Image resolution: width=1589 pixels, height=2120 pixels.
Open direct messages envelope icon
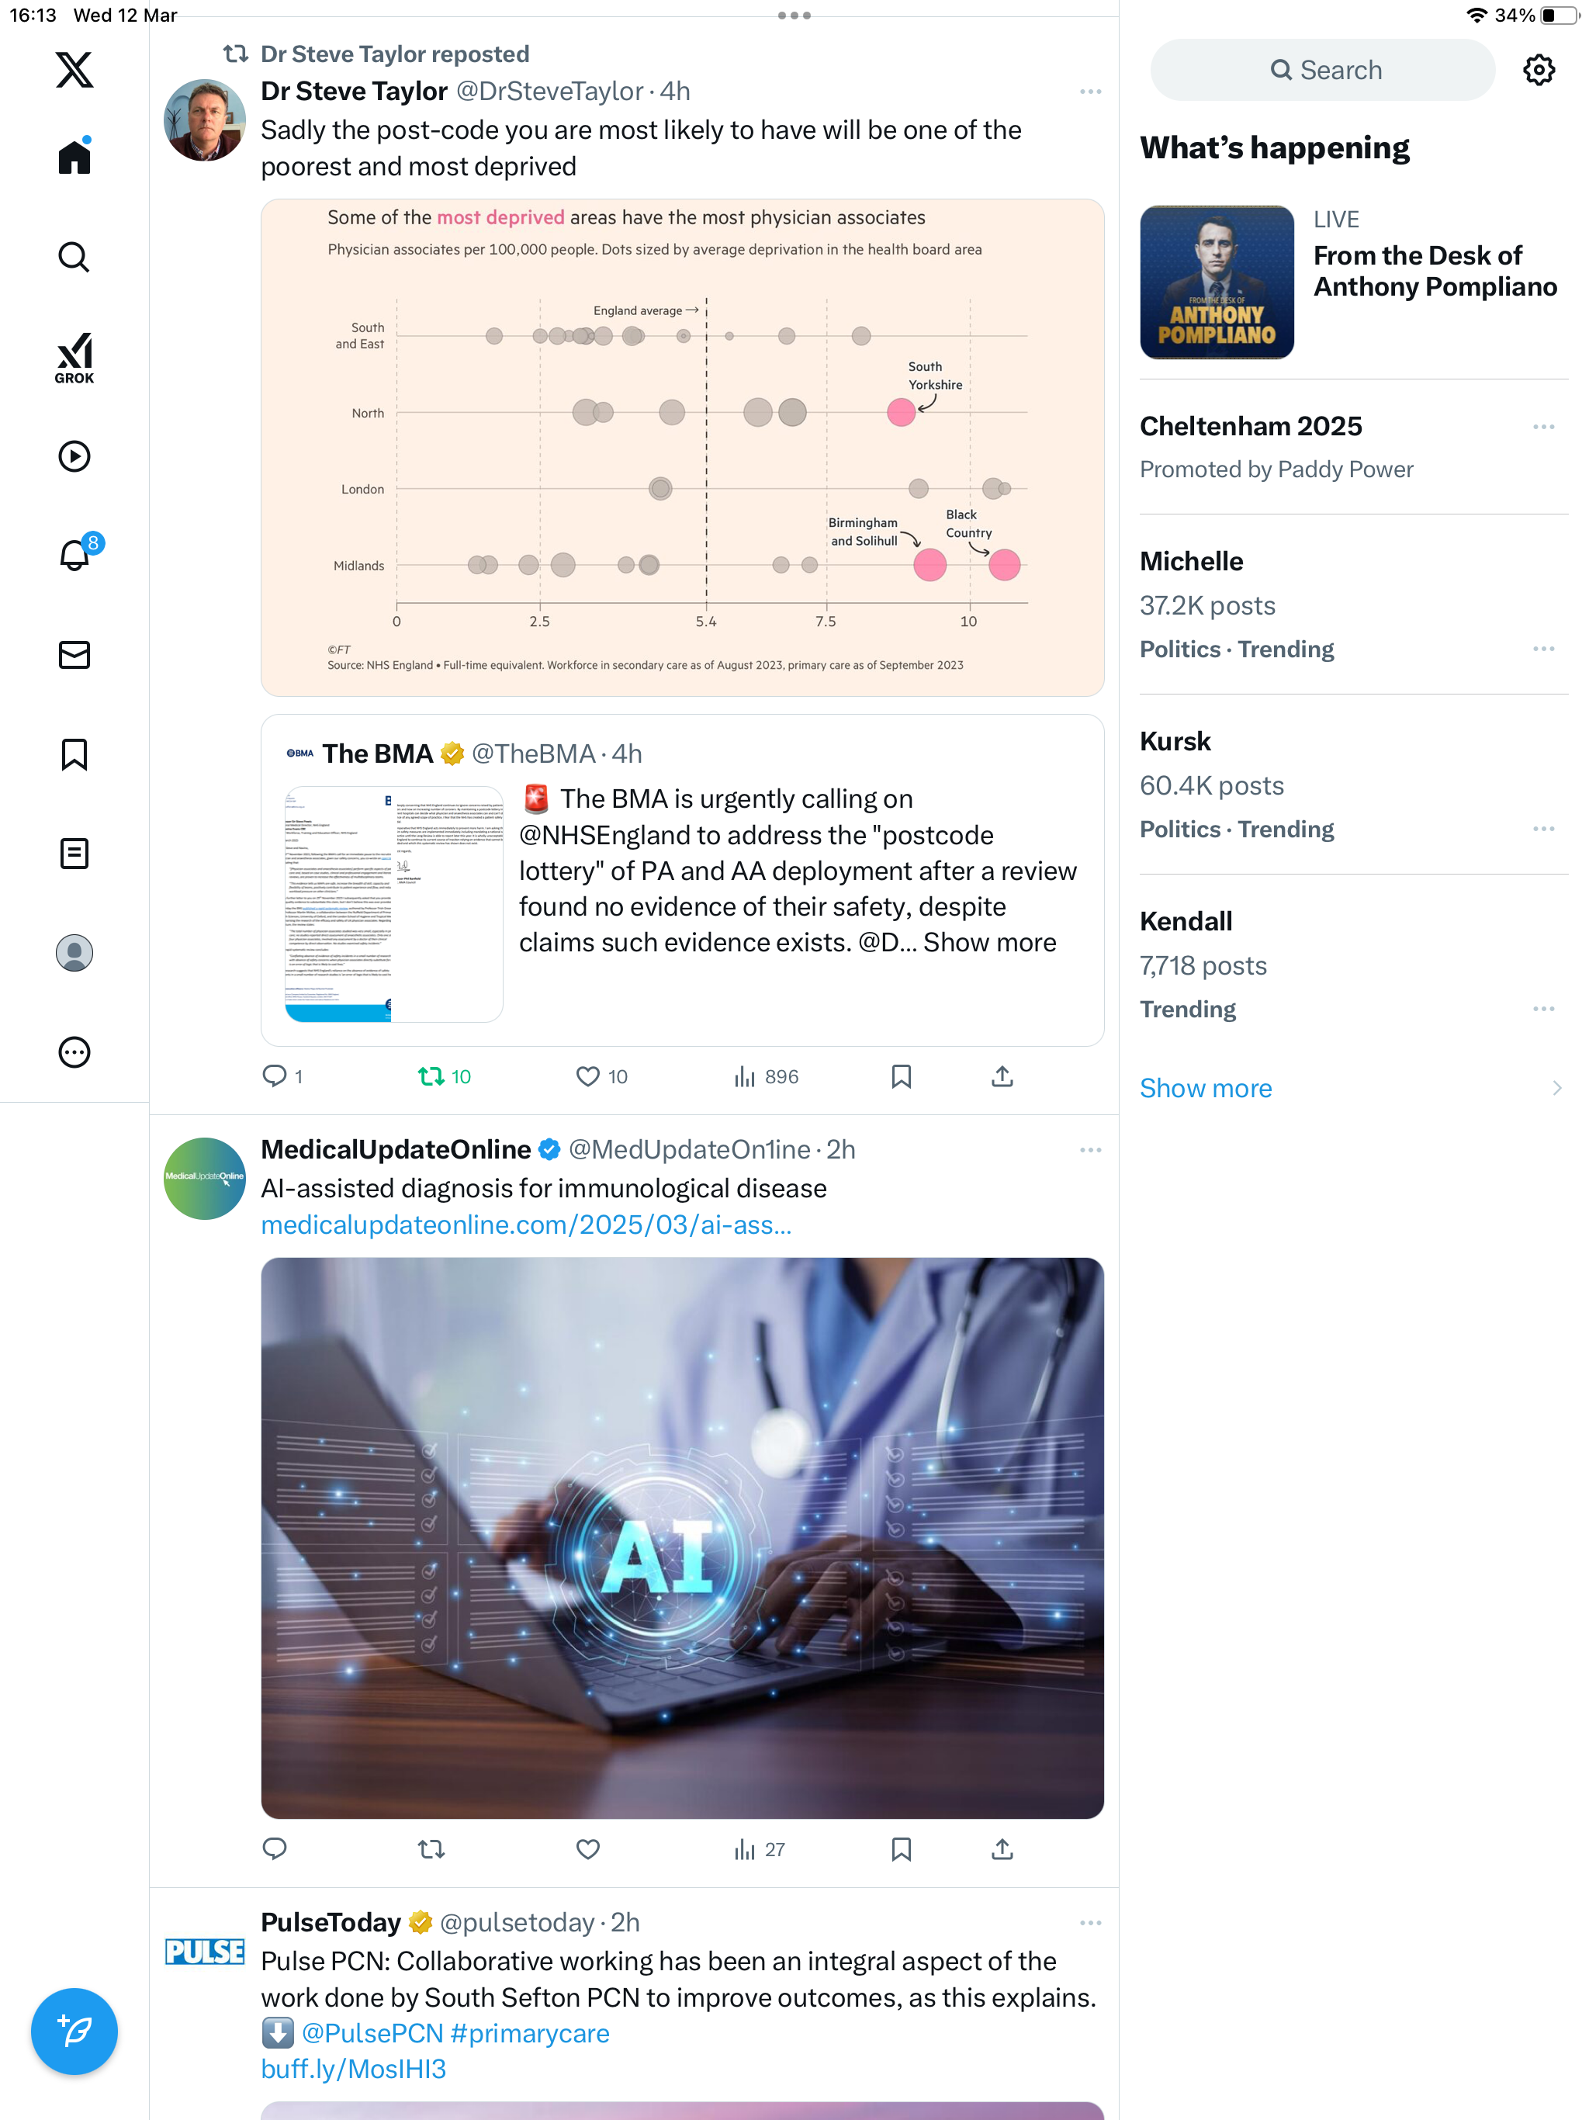74,655
